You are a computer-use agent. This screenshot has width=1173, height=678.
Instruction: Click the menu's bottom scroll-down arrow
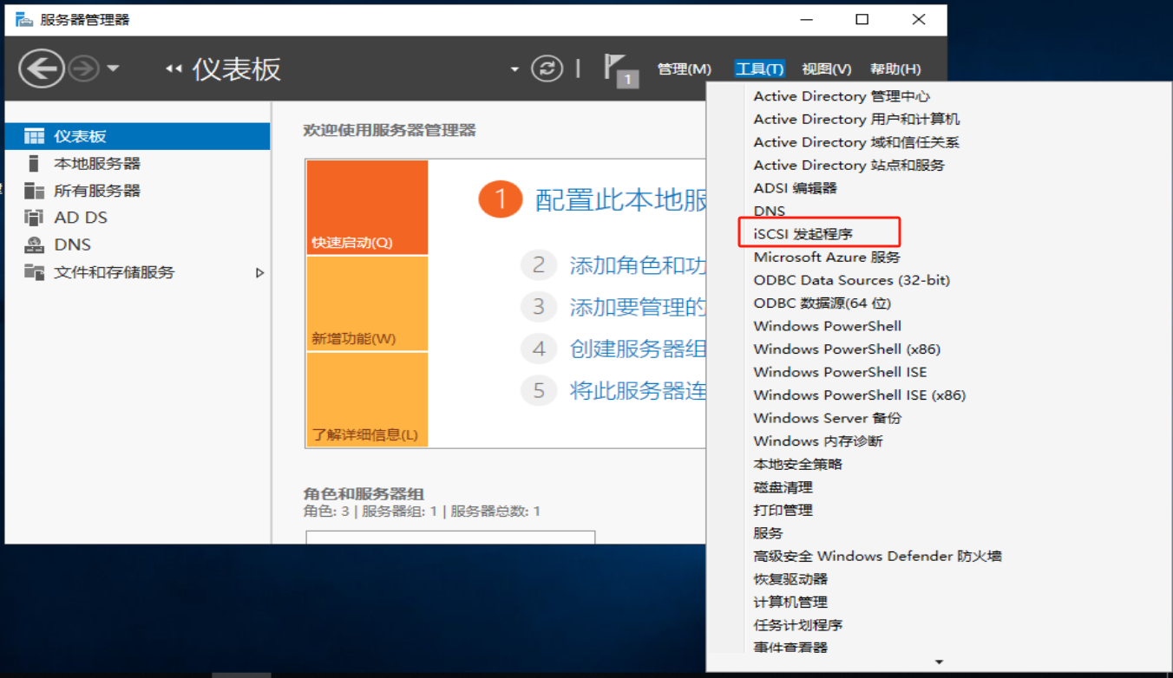coord(939,662)
